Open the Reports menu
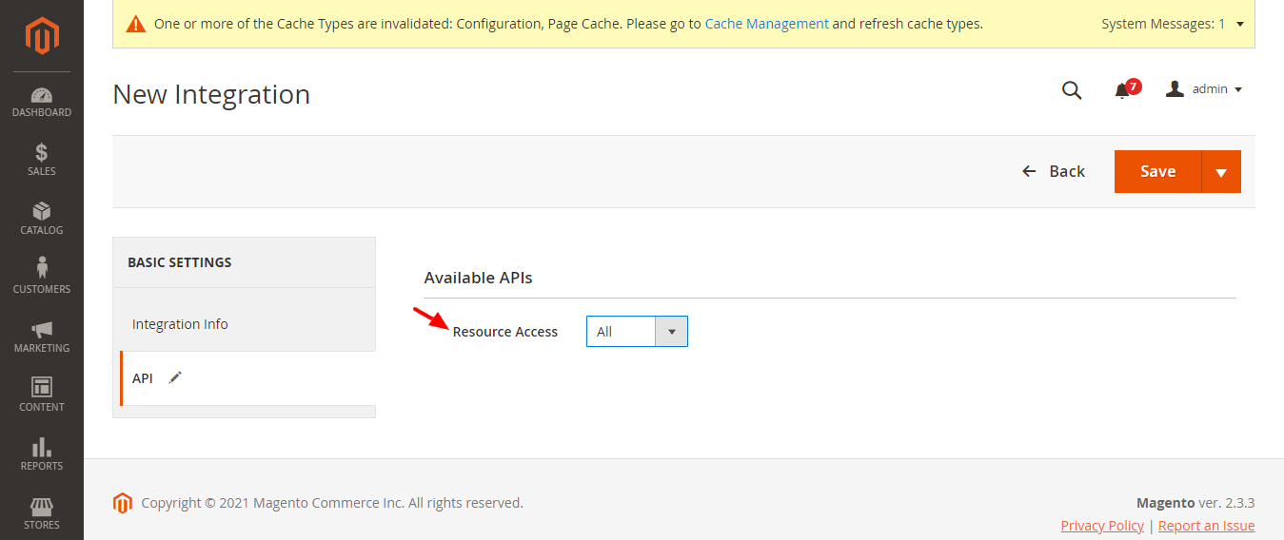1284x540 pixels. pos(42,454)
